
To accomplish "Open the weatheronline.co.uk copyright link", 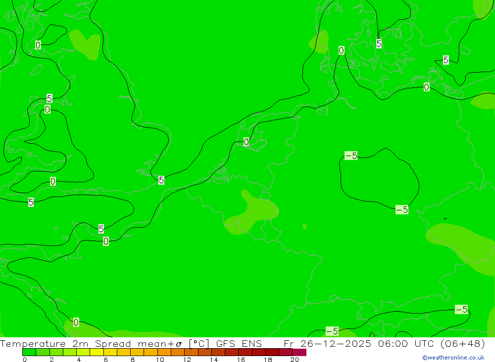I will 453,358.
